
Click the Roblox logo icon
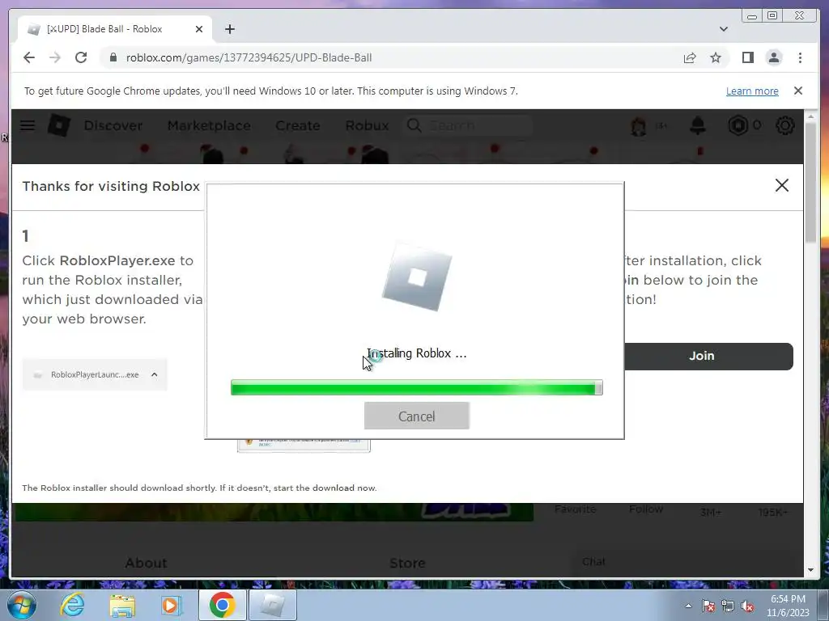point(58,125)
